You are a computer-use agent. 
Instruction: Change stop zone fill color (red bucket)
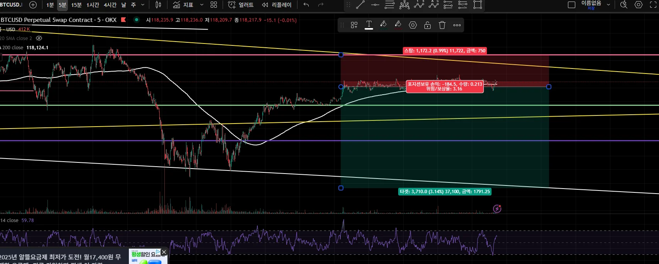point(398,25)
